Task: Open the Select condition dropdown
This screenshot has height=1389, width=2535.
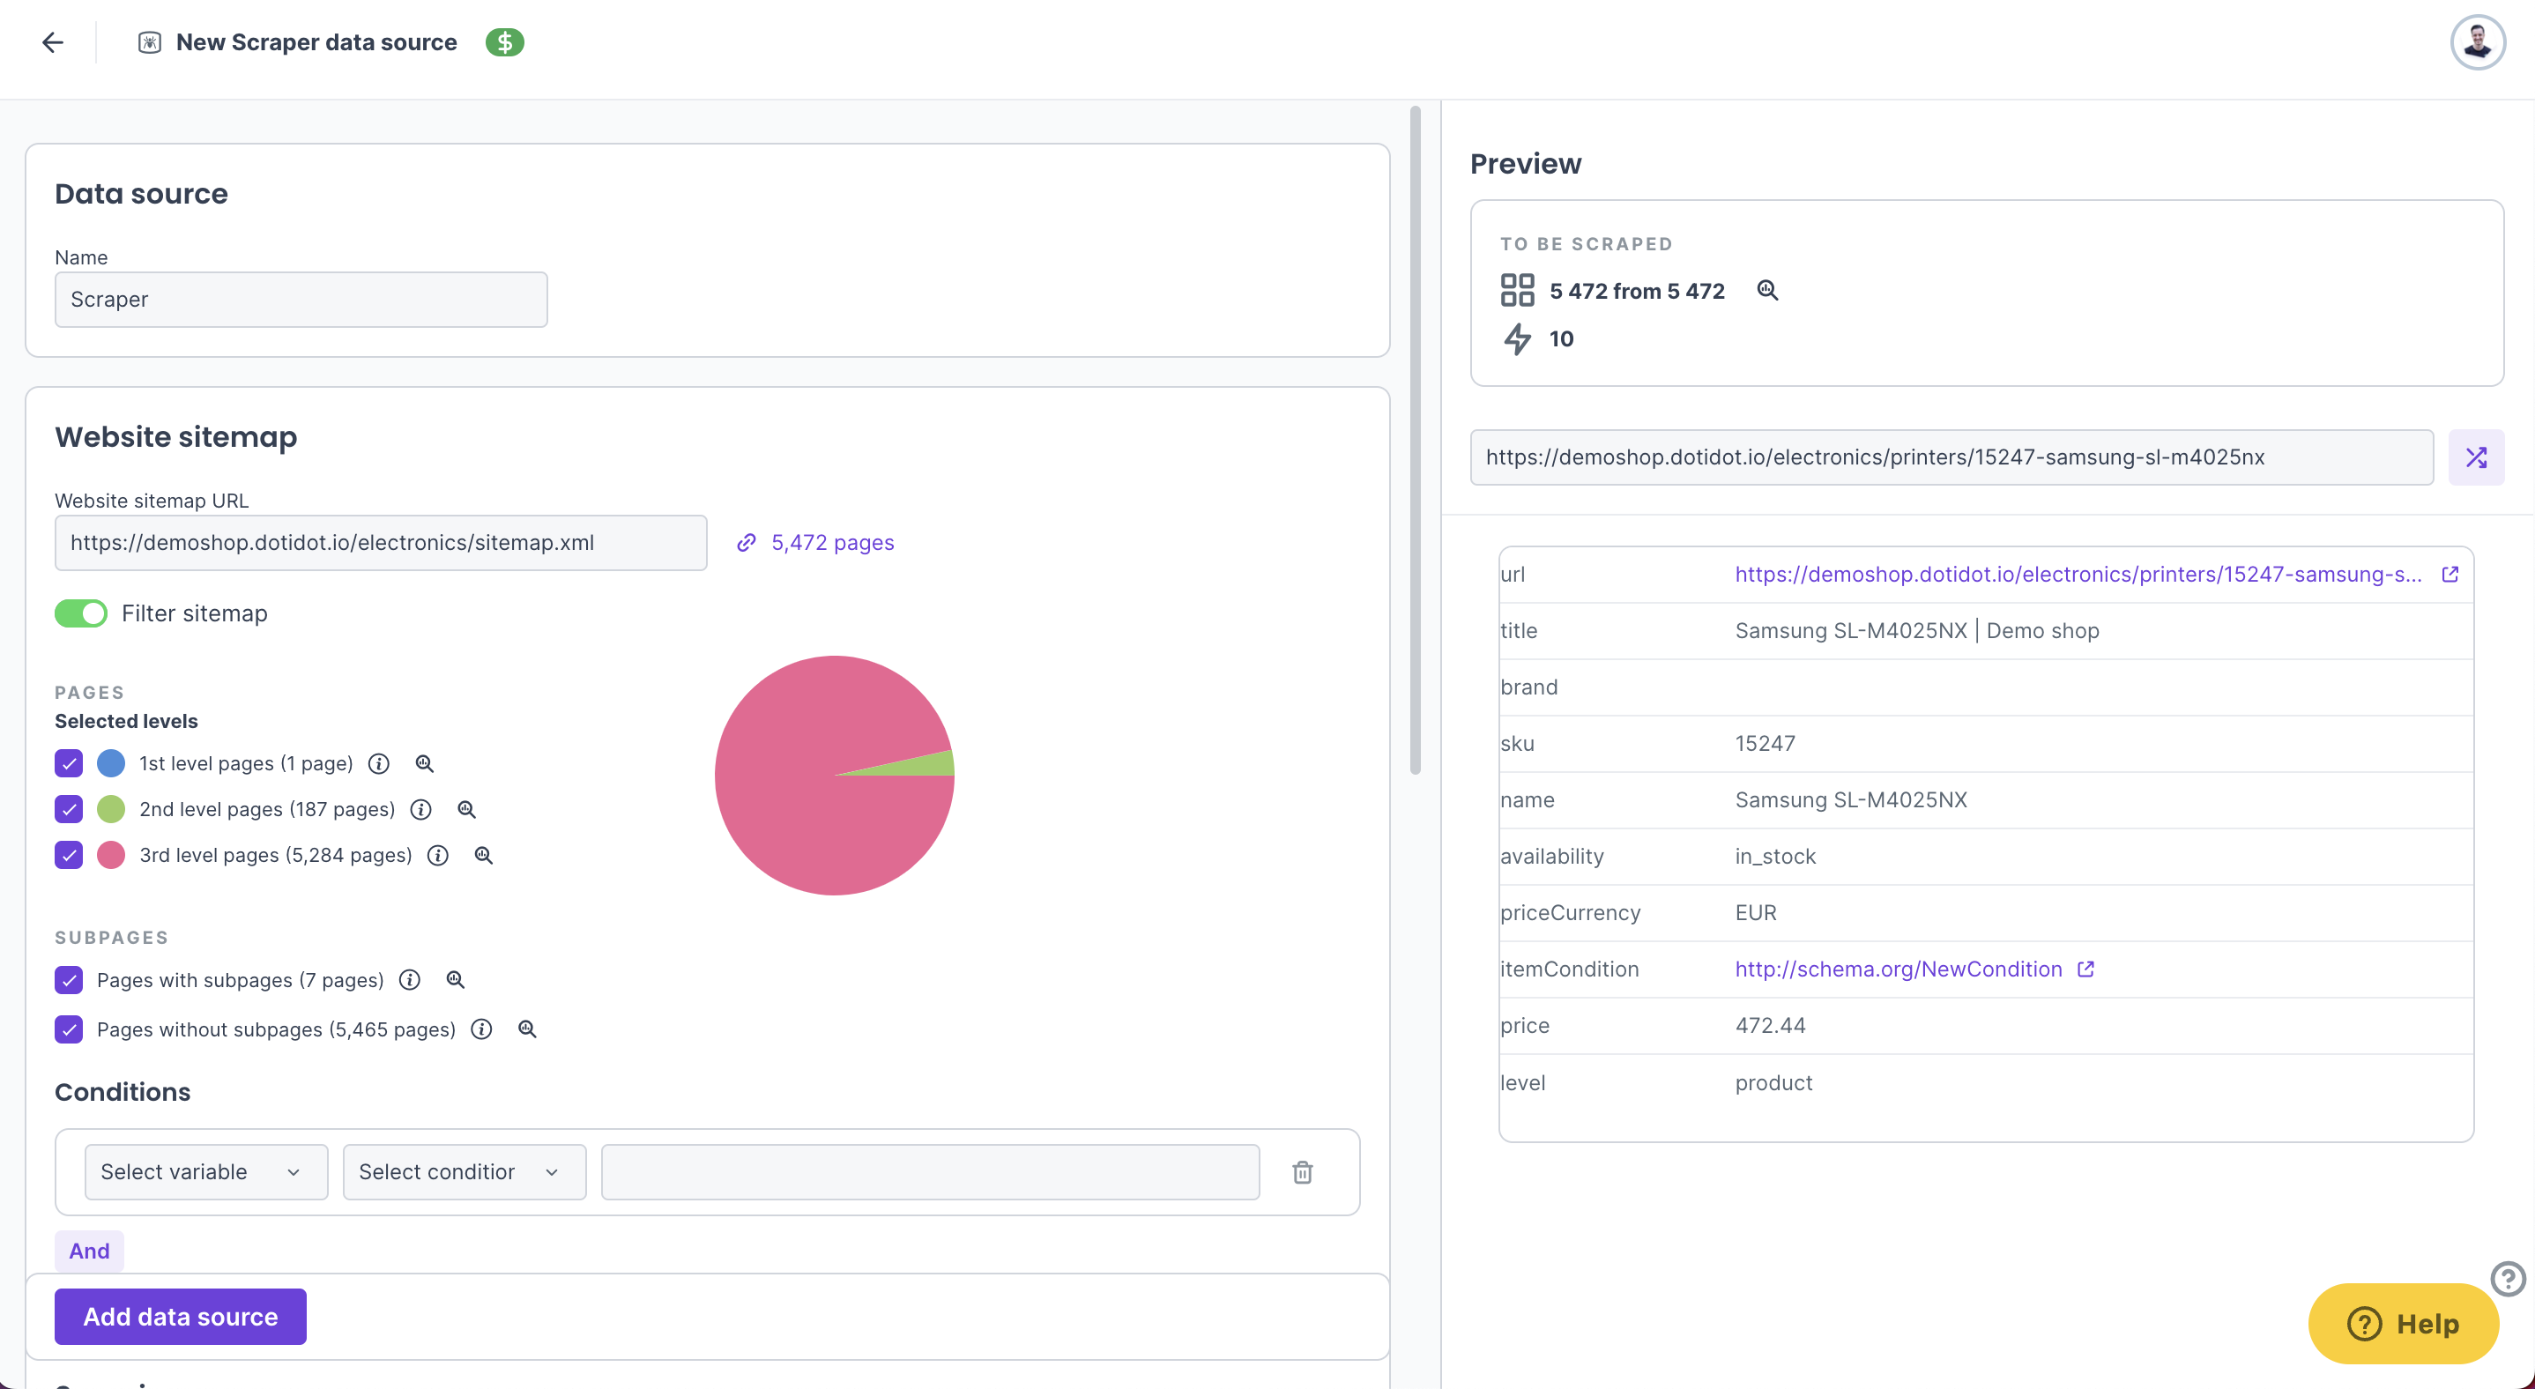Action: (464, 1172)
